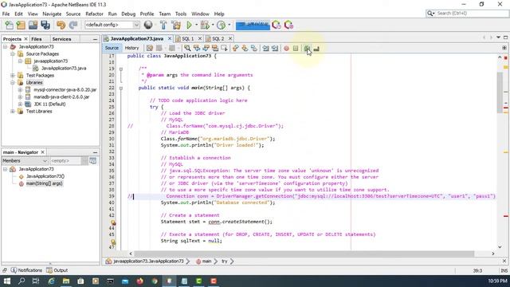510x287 pixels.
Task: Click the Stop Macro Recording icon
Action: click(296, 48)
